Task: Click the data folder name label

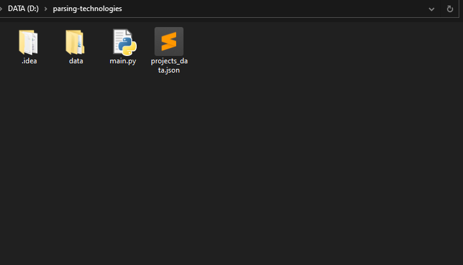Action: [76, 61]
